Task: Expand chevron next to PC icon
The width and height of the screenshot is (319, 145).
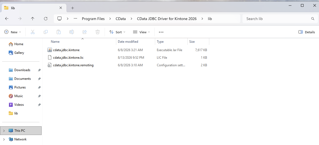Action: click(x=68, y=19)
